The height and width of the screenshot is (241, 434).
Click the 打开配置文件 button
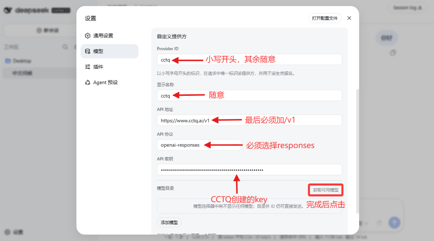(324, 18)
